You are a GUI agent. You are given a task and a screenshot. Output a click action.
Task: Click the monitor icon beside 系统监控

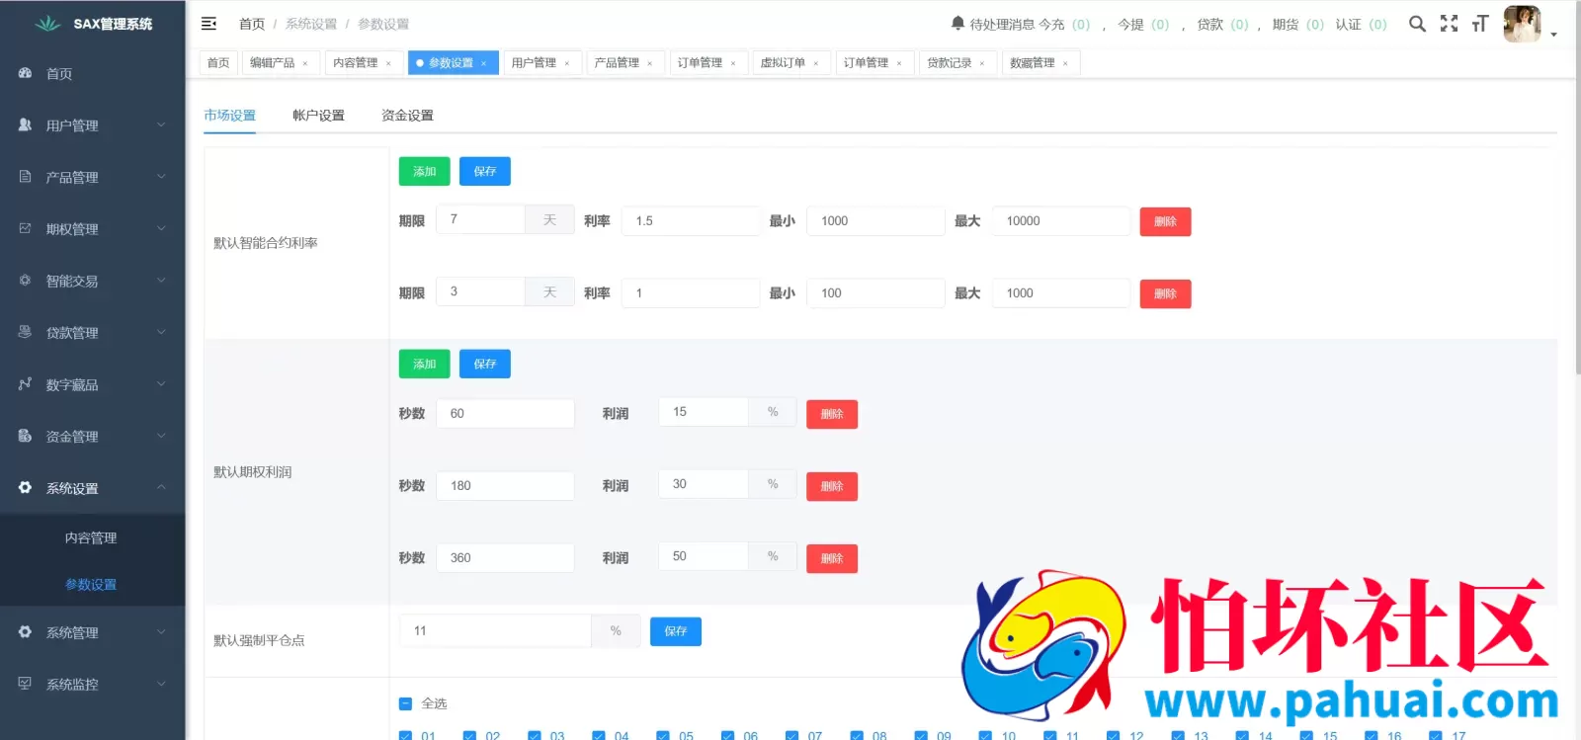click(x=25, y=684)
